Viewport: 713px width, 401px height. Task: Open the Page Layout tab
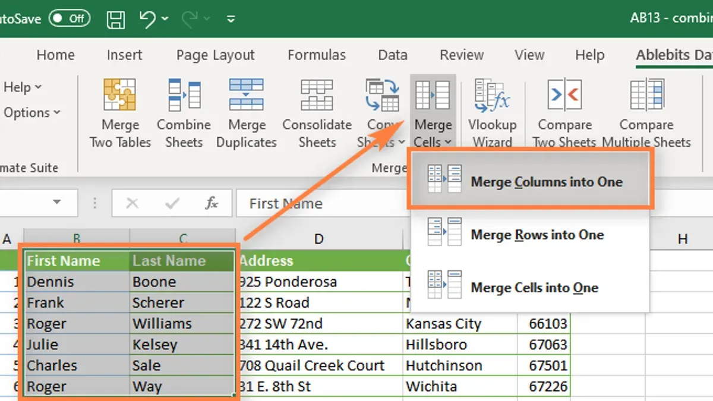pos(215,55)
